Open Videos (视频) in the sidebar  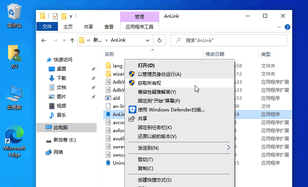tap(61, 106)
